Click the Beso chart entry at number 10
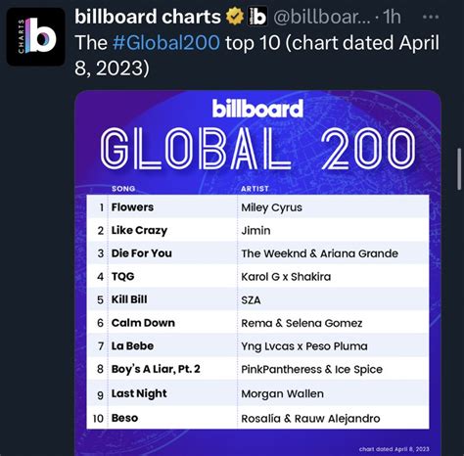The image size is (464, 456). pyautogui.click(x=257, y=418)
